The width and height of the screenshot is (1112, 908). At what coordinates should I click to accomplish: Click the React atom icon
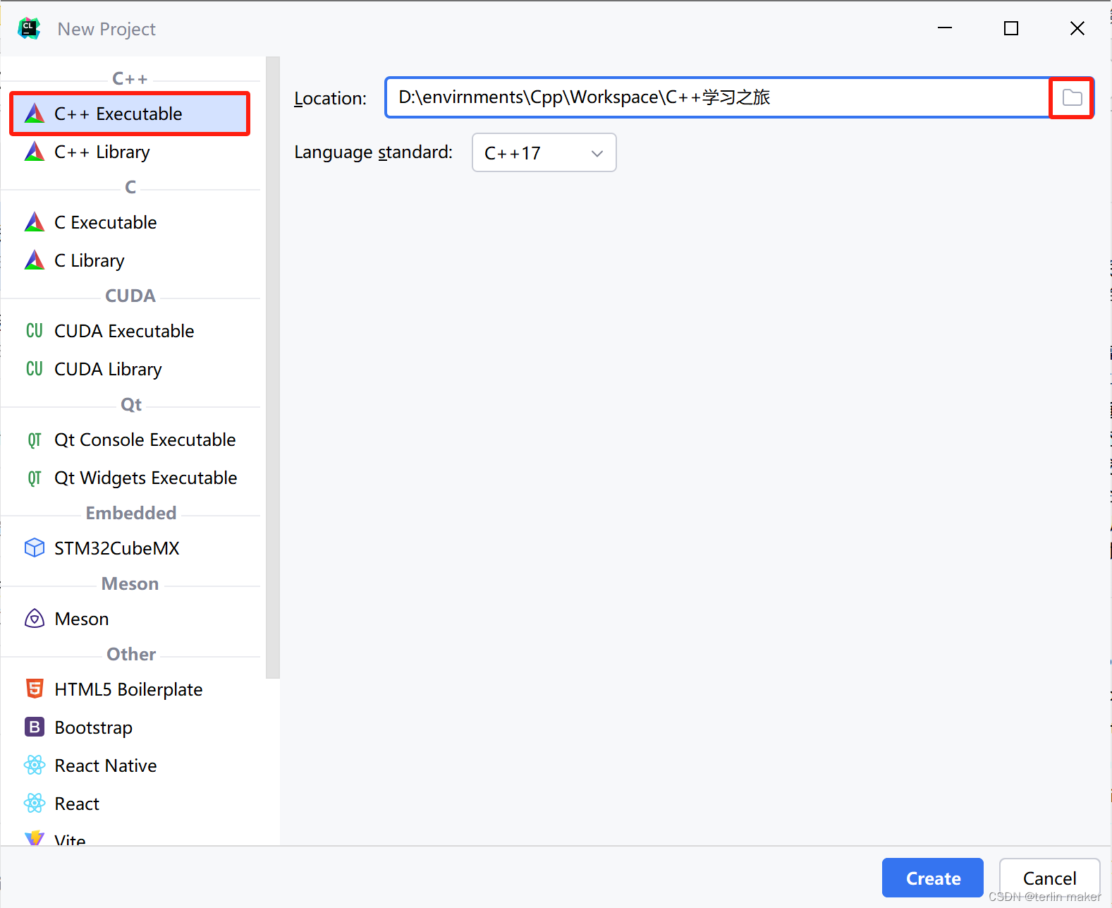[x=35, y=803]
